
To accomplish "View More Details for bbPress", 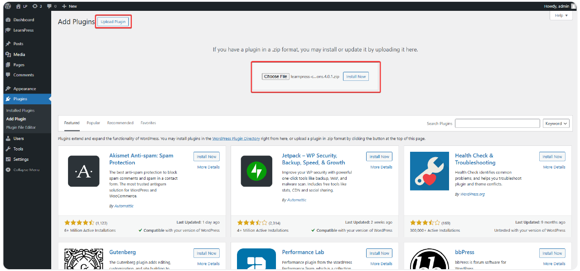I will click(554, 264).
